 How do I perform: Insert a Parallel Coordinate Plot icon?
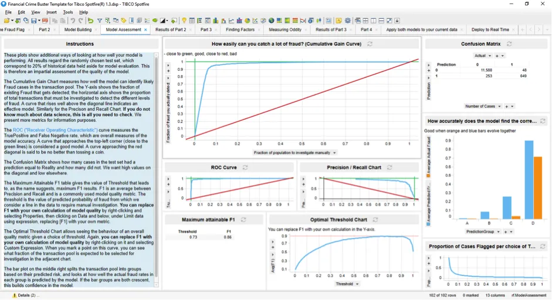(303, 21)
